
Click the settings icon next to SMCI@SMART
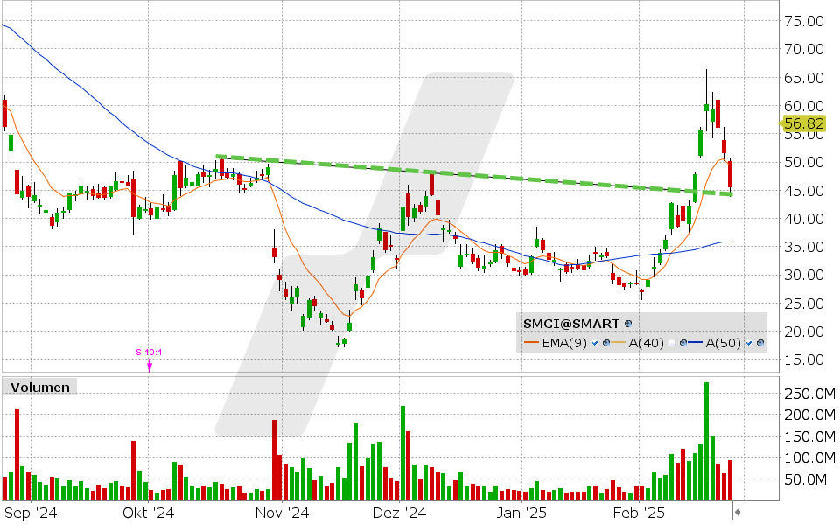click(628, 324)
